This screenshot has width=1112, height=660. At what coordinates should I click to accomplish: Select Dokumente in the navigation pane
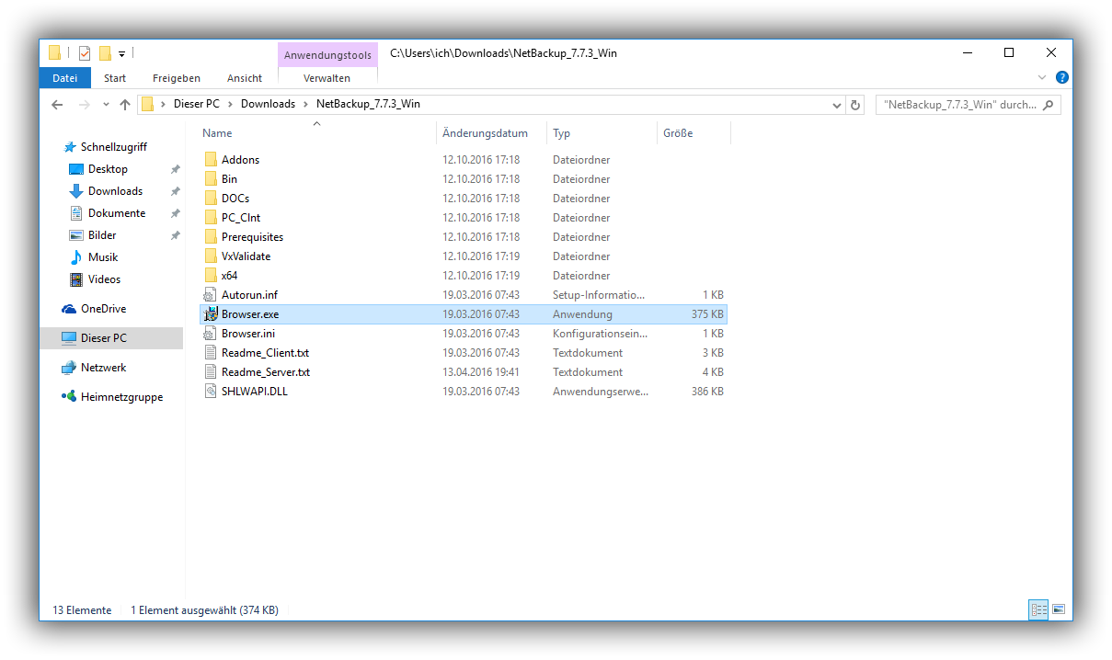116,213
